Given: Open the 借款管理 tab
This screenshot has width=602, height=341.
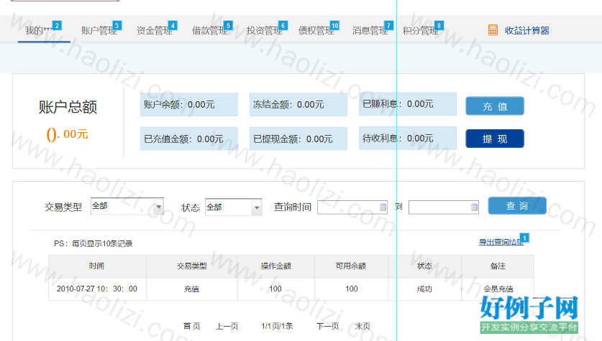Looking at the screenshot, I should coord(209,30).
